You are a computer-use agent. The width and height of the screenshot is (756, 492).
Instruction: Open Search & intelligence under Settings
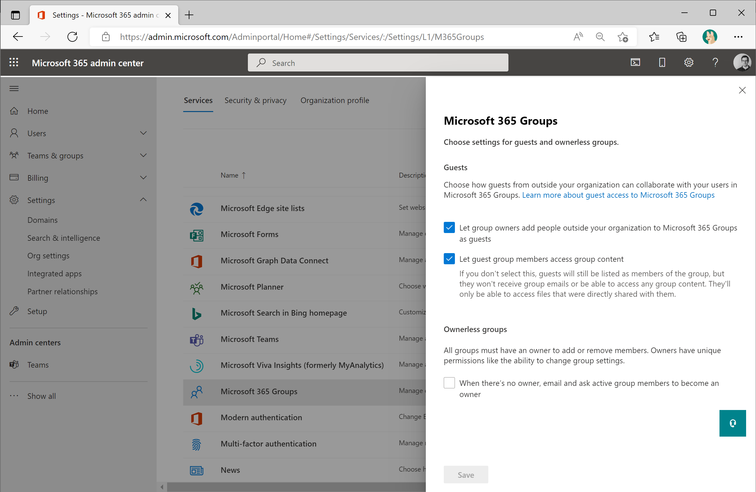tap(63, 238)
